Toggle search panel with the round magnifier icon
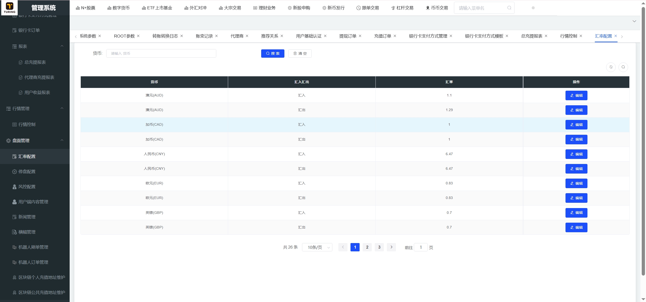The image size is (646, 302). pyautogui.click(x=623, y=67)
